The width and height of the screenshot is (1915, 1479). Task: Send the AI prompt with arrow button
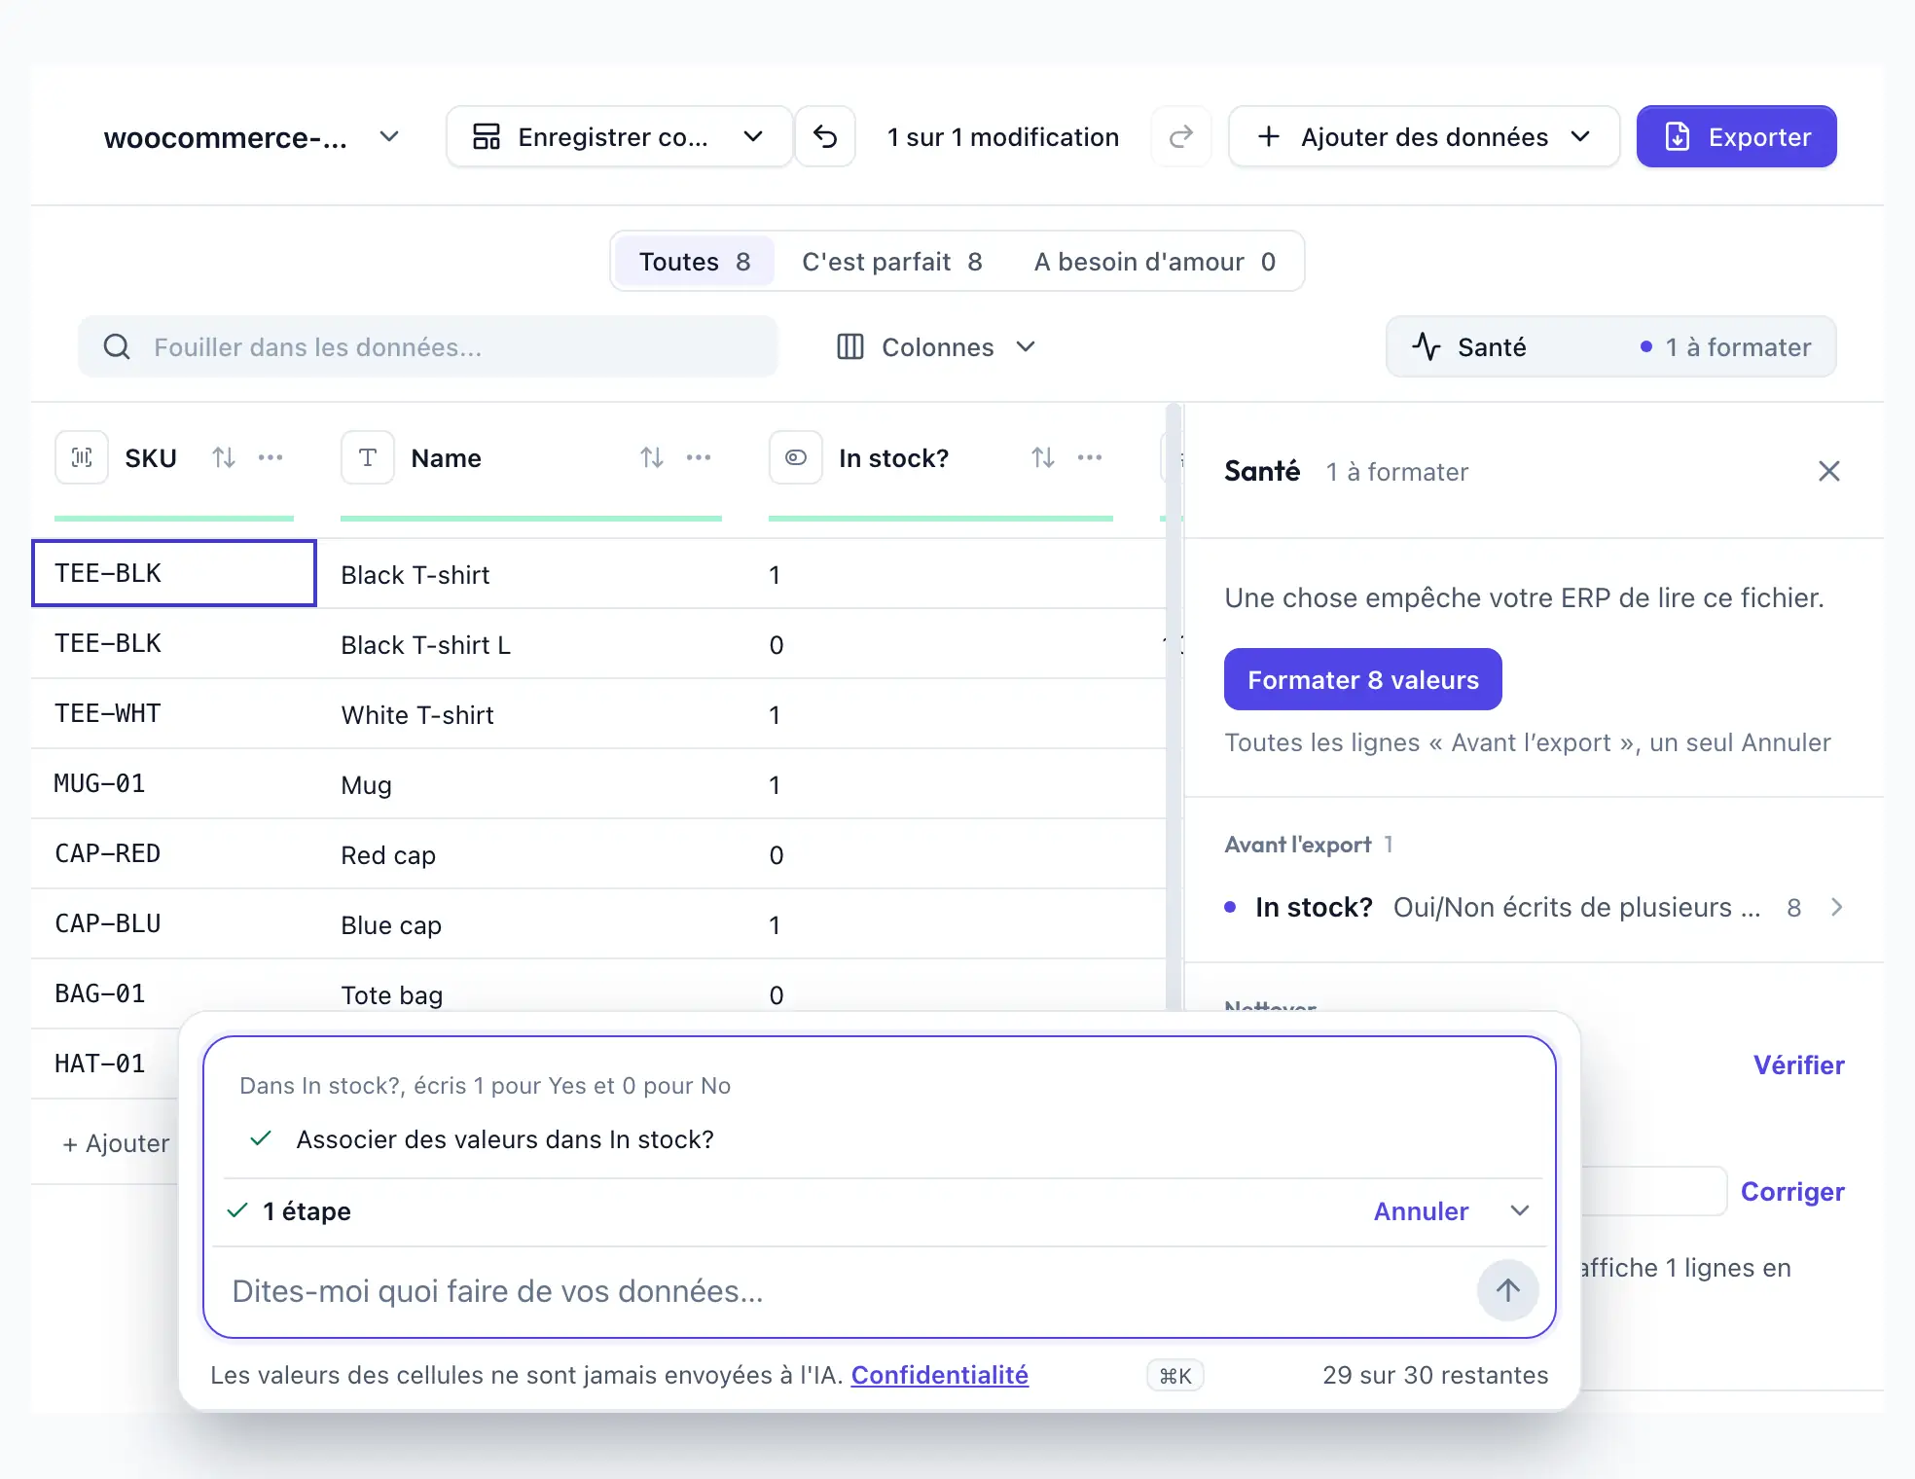tap(1508, 1291)
